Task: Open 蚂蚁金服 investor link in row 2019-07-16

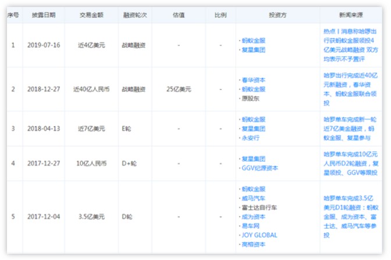Action: [253, 41]
